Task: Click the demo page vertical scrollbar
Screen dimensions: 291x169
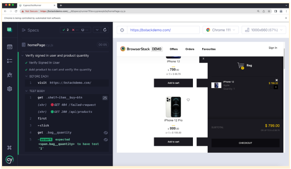Action: (x=284, y=59)
